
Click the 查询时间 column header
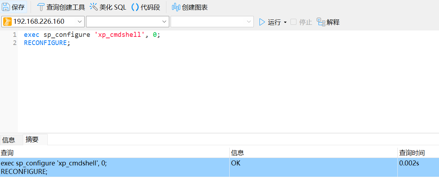[412, 153]
